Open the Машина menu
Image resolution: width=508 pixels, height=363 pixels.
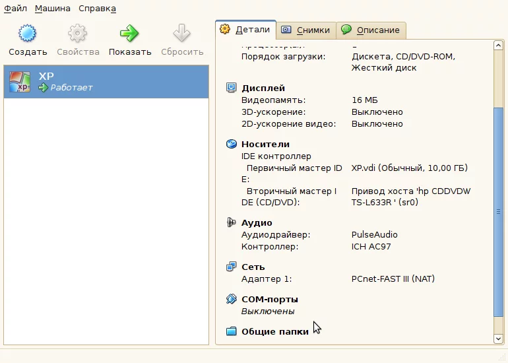pyautogui.click(x=52, y=9)
